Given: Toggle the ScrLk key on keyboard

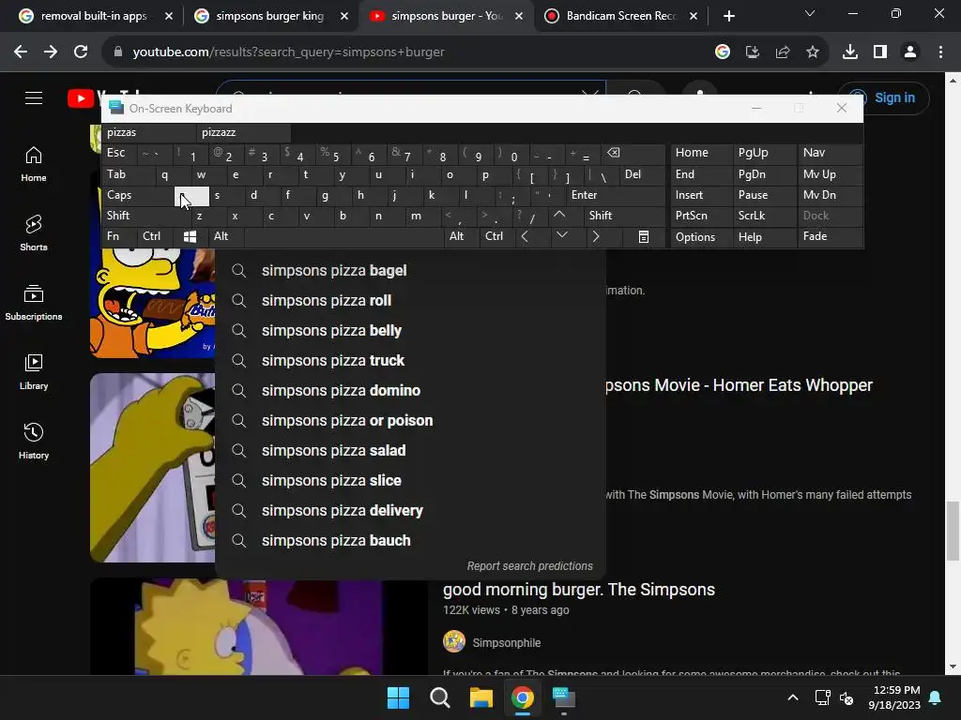Looking at the screenshot, I should coord(764,216).
